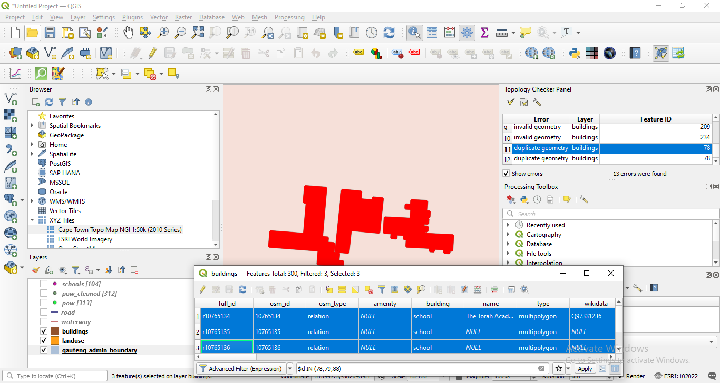
Task: Click Refresh map canvas icon
Action: 389,33
